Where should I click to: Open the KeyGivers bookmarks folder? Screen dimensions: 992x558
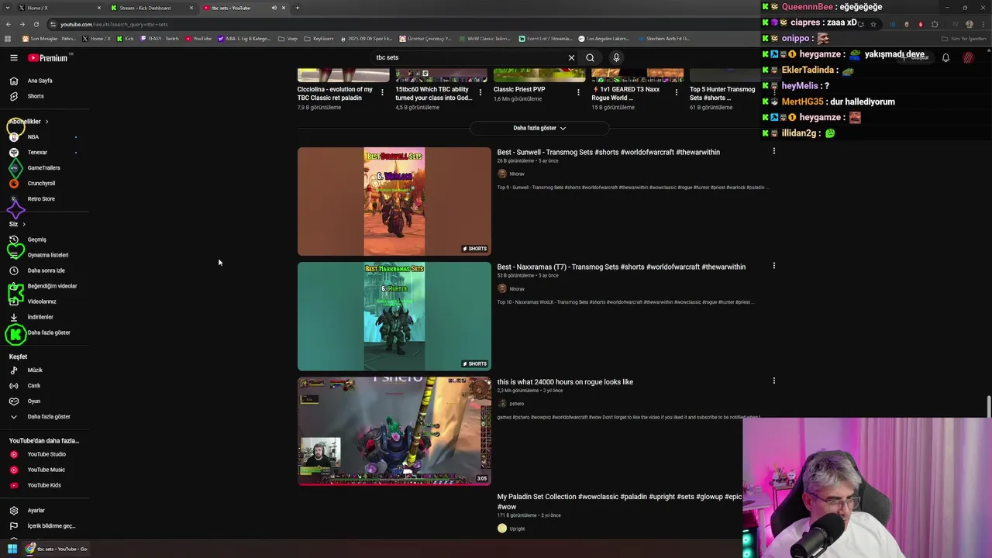point(319,38)
